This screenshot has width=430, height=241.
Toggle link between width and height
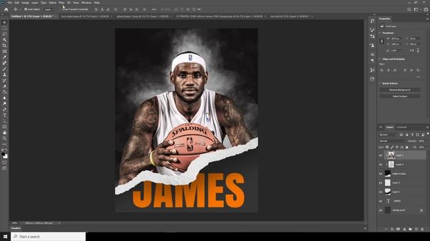click(382, 41)
